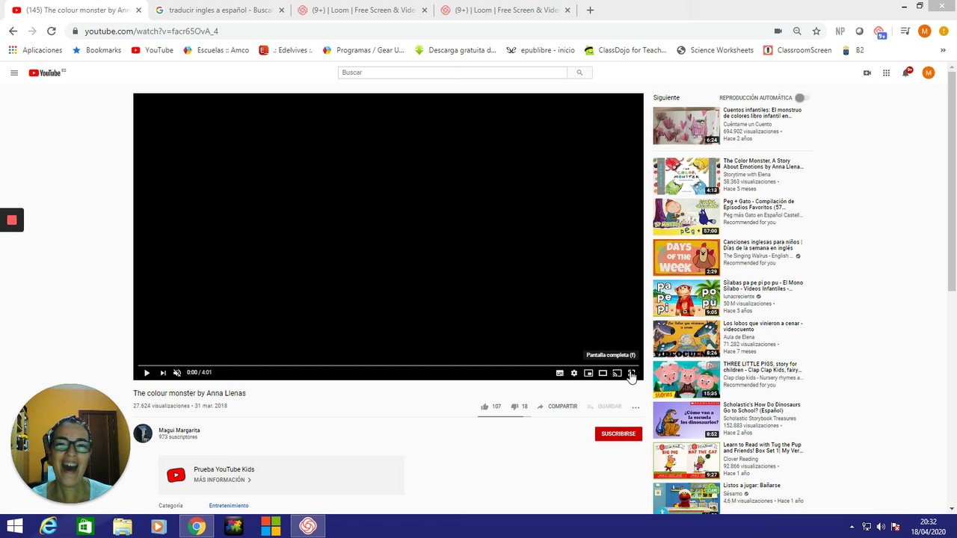The height and width of the screenshot is (538, 957).
Task: Enable miniplayer mode
Action: 588,373
